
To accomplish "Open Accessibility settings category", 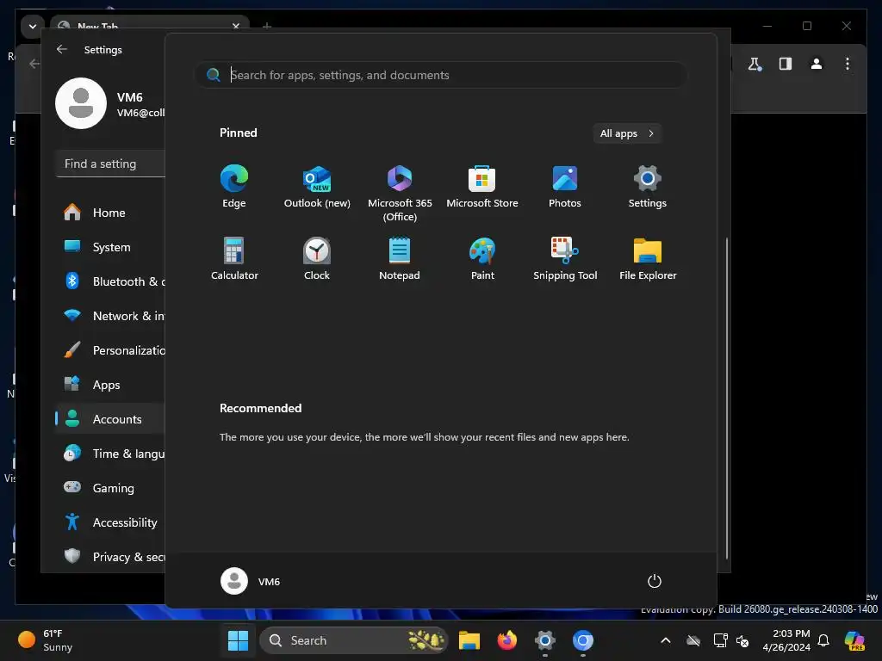I will [x=109, y=522].
